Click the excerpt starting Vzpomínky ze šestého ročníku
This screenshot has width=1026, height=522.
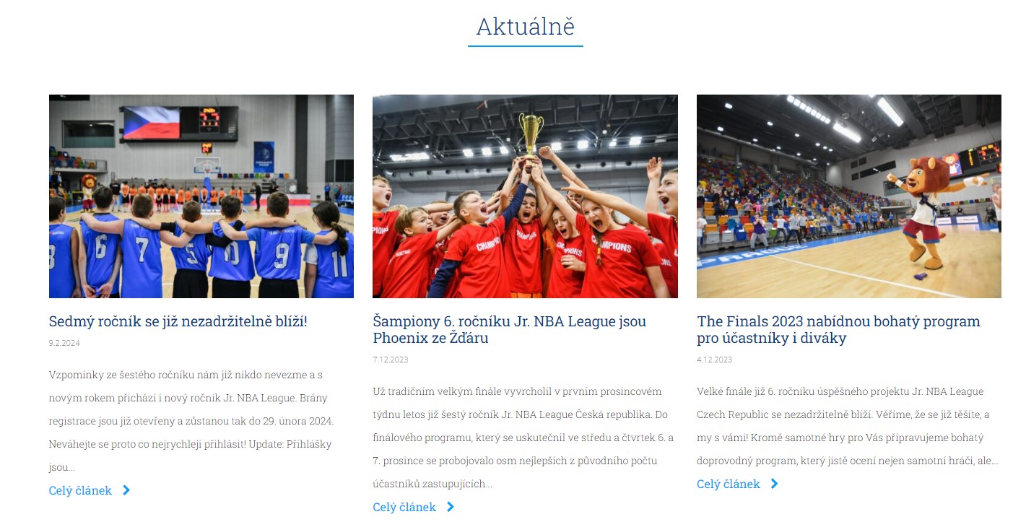coord(191,421)
